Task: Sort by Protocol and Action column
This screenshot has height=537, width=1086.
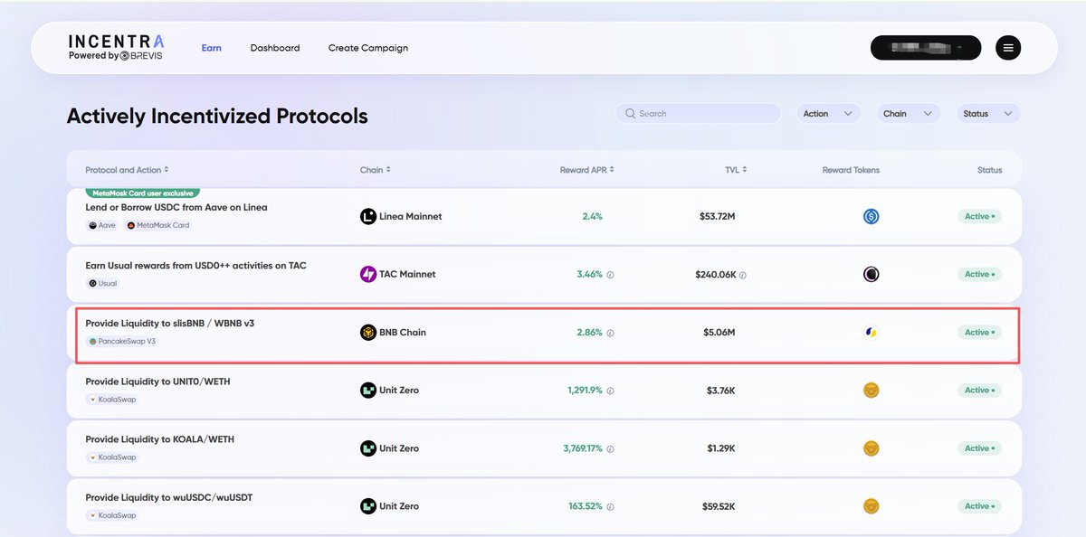Action: tap(127, 170)
